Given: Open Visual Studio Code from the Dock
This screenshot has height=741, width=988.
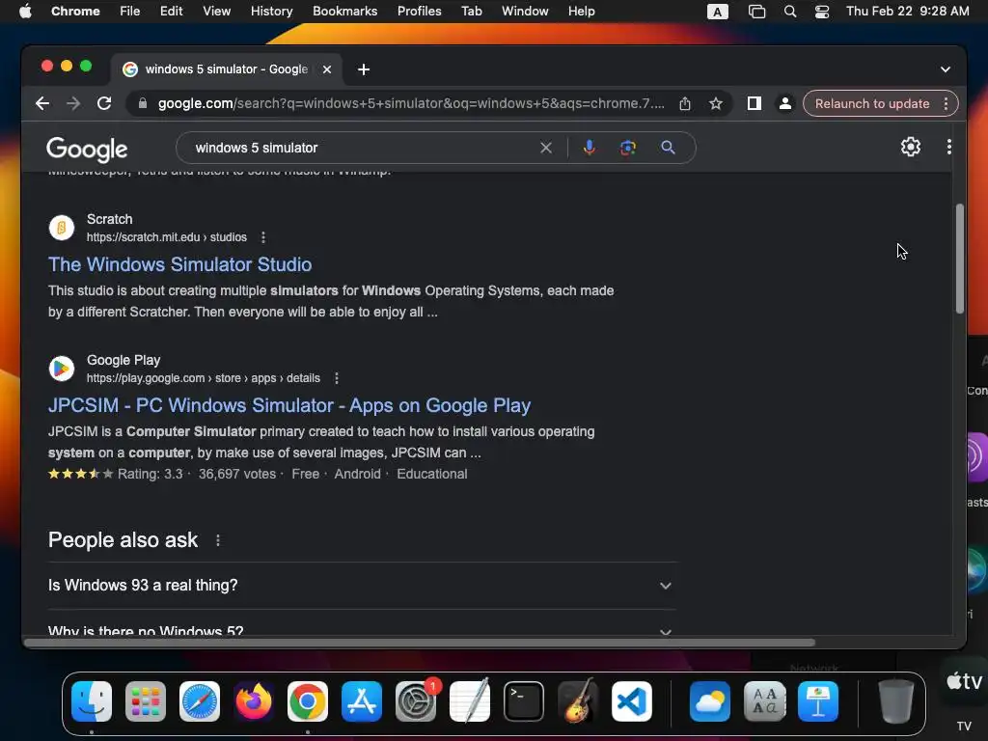Looking at the screenshot, I should tap(632, 701).
